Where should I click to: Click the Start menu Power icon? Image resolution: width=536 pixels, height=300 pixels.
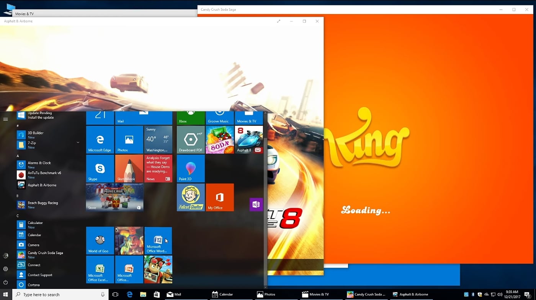[5, 282]
